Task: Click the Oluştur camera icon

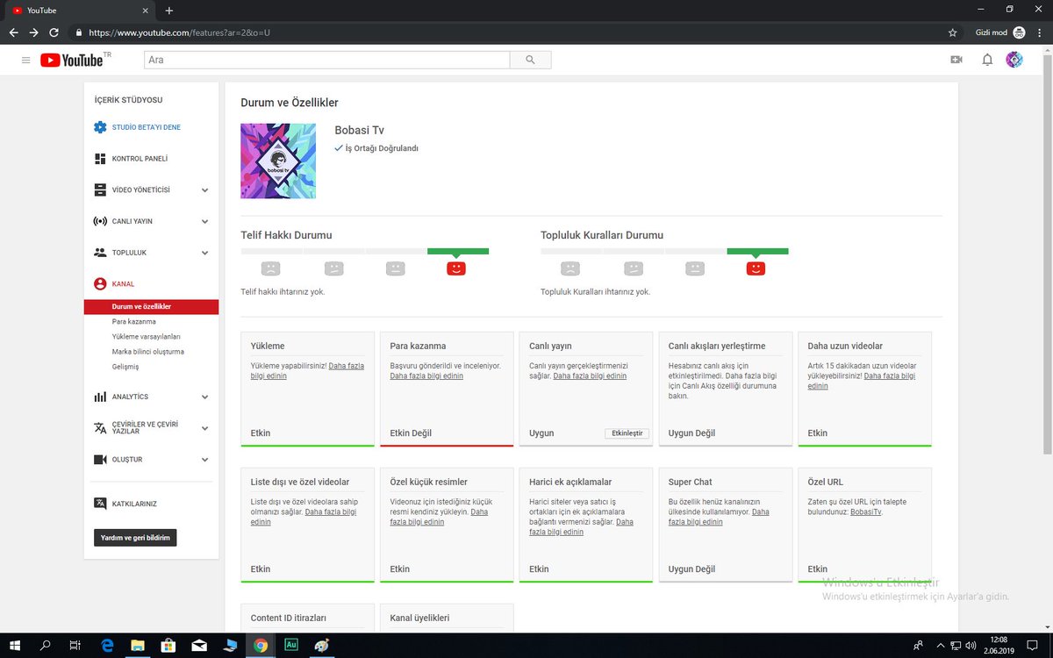Action: point(100,460)
